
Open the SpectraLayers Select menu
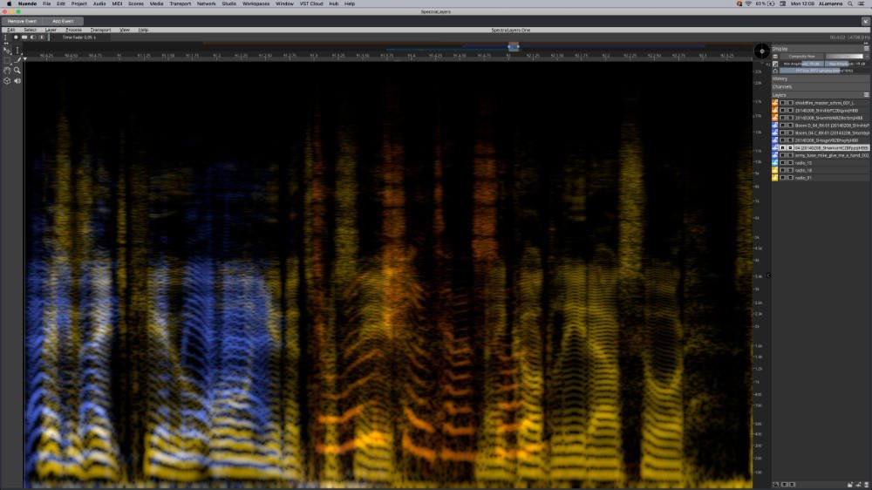30,30
